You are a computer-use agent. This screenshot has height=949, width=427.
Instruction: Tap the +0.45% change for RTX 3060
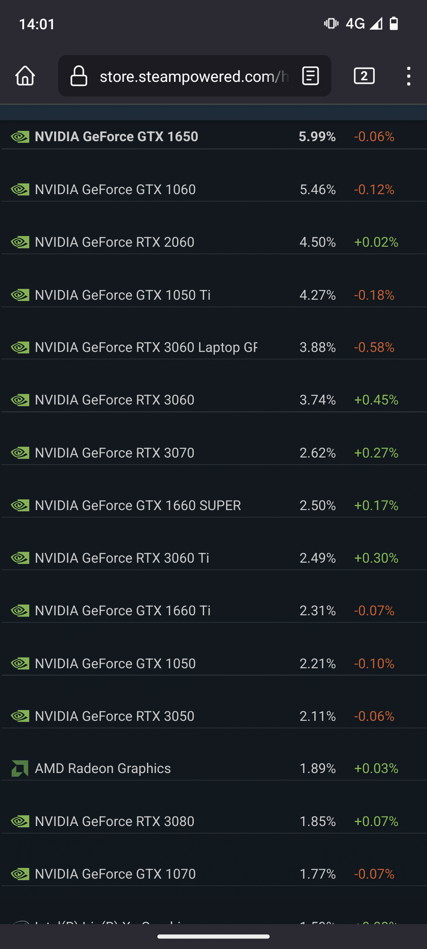[376, 400]
